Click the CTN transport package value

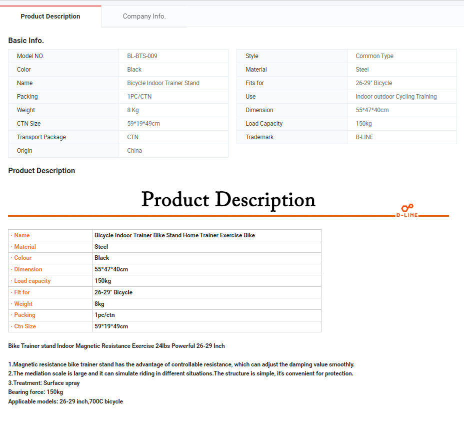[133, 137]
